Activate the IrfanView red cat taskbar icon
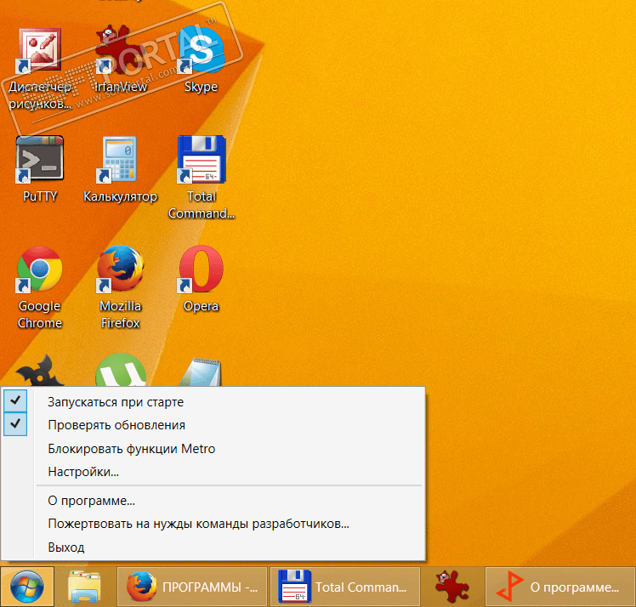This screenshot has width=636, height=607. click(x=451, y=587)
